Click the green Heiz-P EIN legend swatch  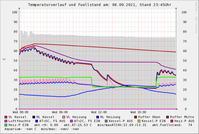tap(6, 125)
